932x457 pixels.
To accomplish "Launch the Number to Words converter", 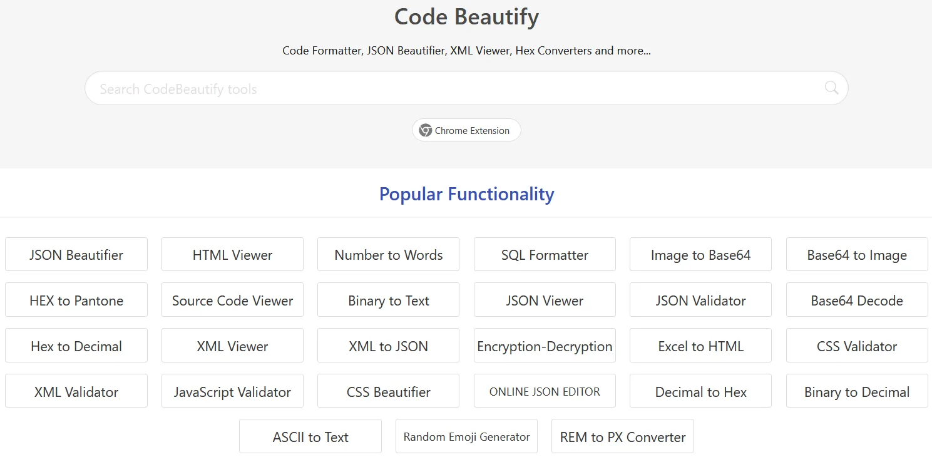I will coord(388,255).
